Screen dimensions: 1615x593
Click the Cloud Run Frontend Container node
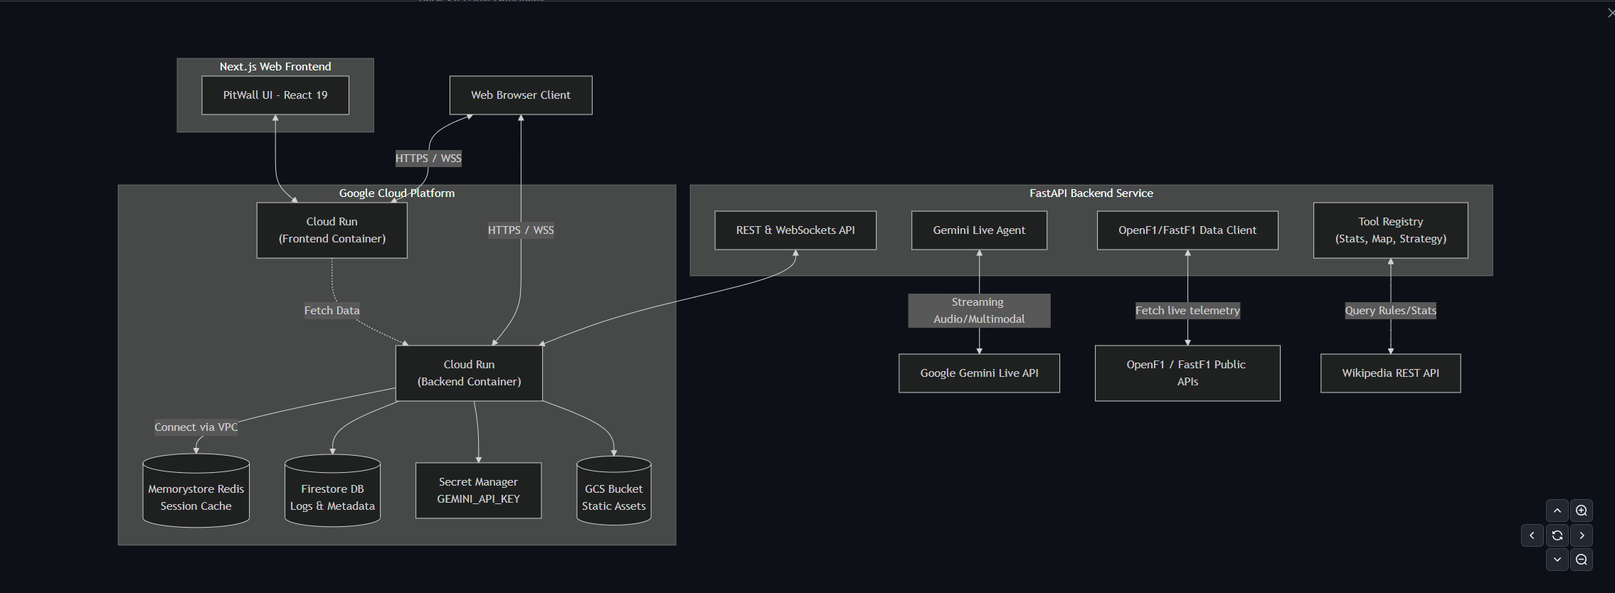pyautogui.click(x=332, y=230)
